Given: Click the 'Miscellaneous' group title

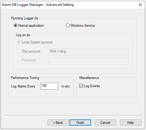Looking at the screenshot, I should click(x=89, y=78).
